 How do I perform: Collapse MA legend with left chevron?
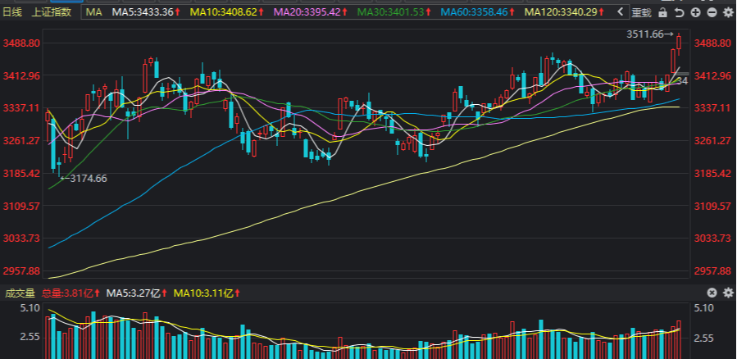pyautogui.click(x=621, y=12)
